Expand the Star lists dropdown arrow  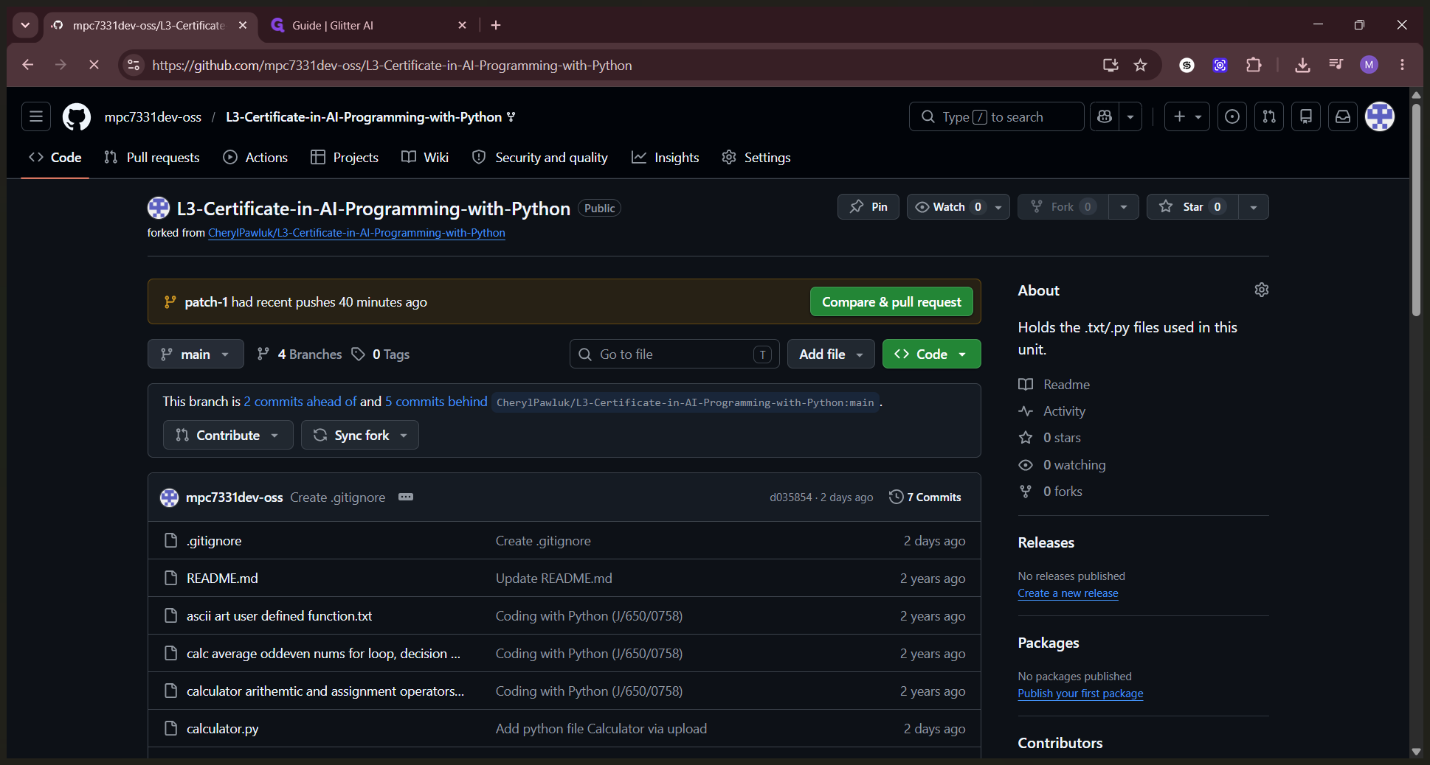click(1253, 207)
